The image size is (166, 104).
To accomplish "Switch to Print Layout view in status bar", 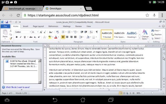I will [x=121, y=93].
